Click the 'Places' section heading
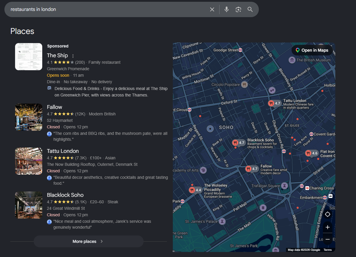The width and height of the screenshot is (356, 257). coord(22,31)
